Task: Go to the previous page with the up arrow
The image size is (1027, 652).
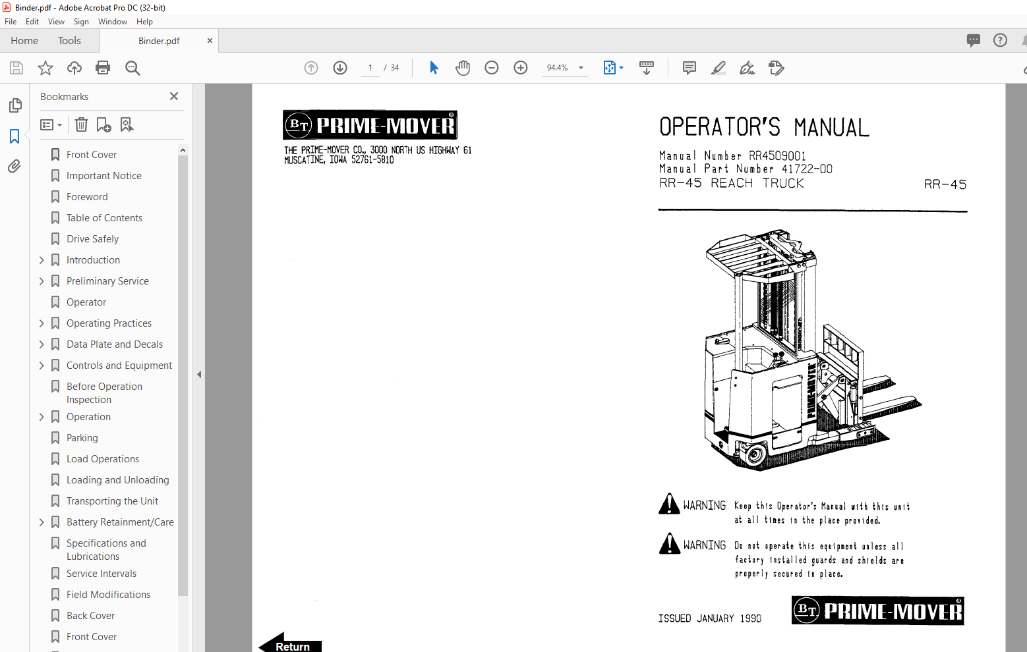Action: (311, 68)
